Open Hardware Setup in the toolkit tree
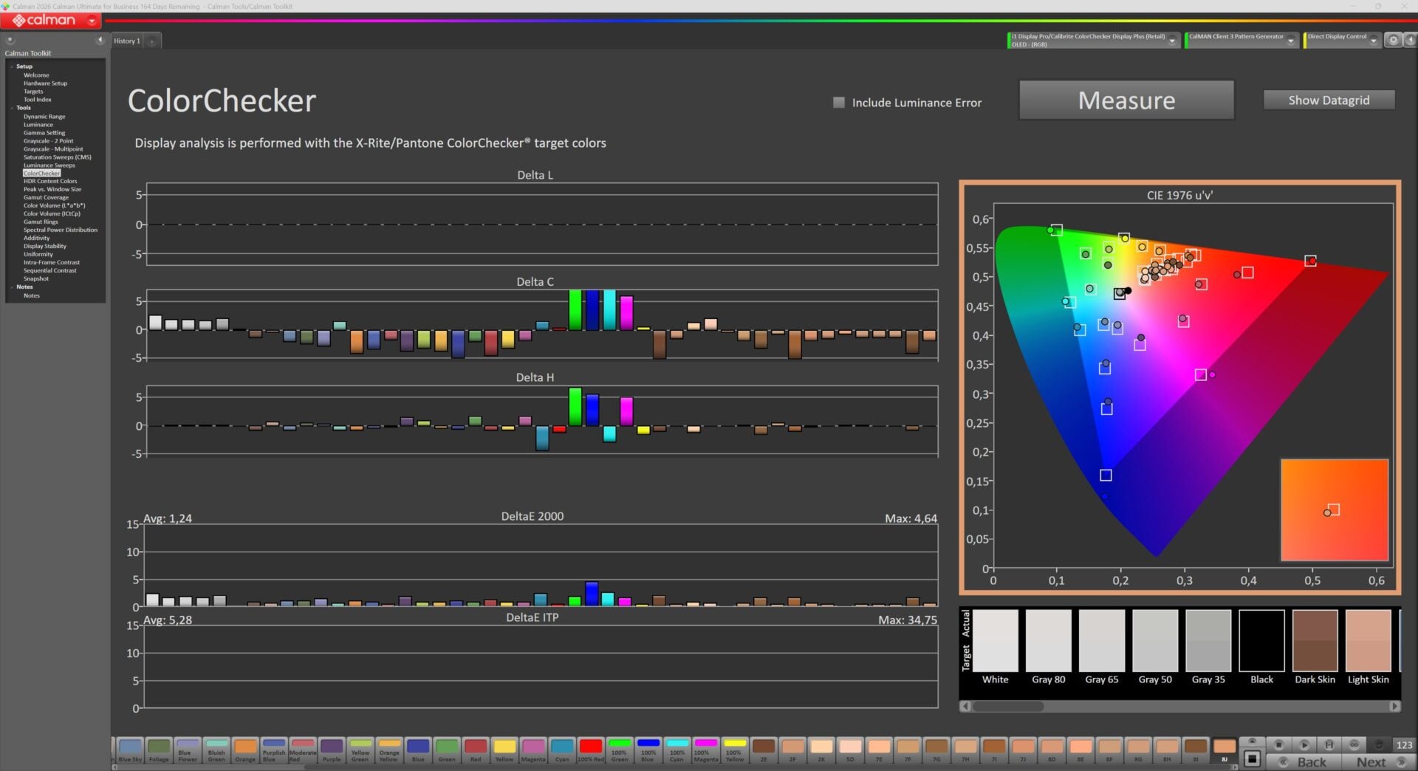This screenshot has height=771, width=1418. click(45, 83)
